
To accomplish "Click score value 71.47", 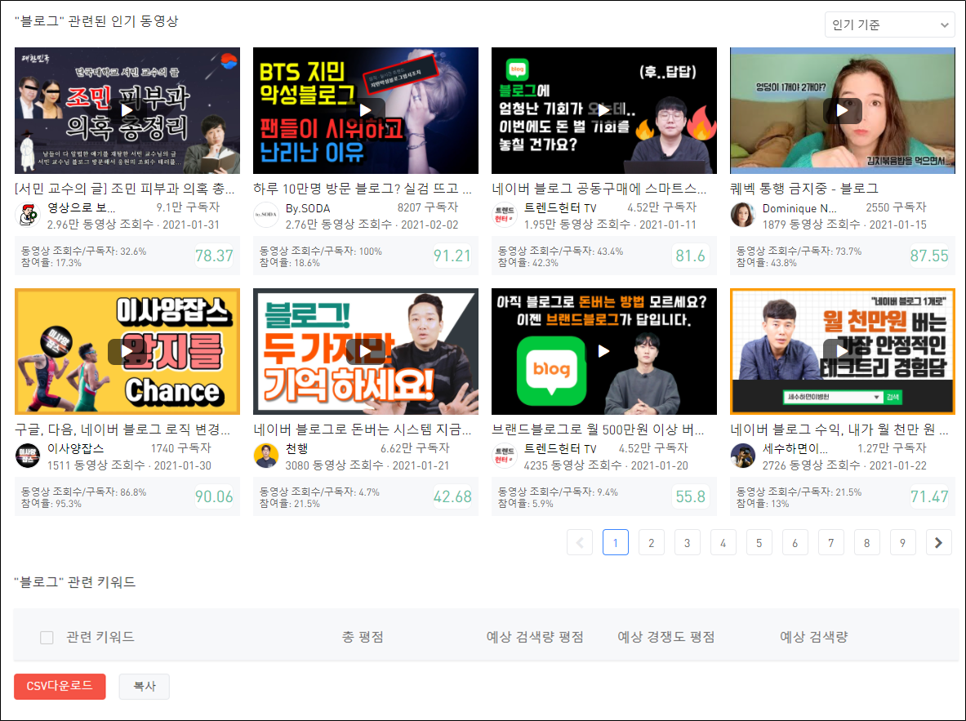I will tap(929, 496).
